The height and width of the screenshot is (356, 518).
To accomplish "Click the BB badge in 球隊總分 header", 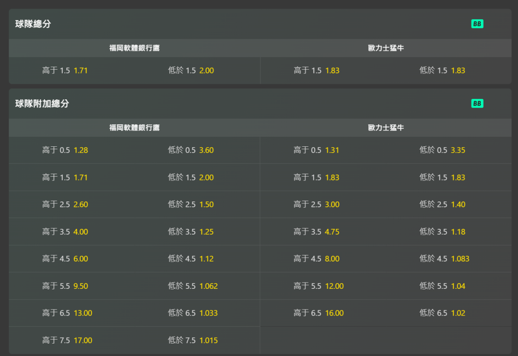I will pos(477,24).
